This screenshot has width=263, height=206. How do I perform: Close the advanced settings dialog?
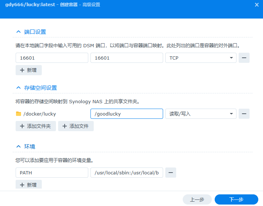pos(257,5)
